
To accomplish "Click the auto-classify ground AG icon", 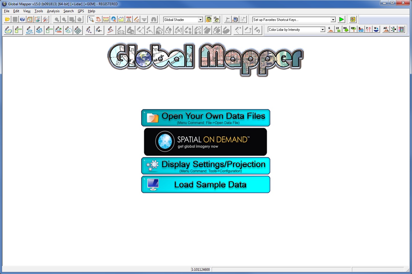I will pos(386,29).
